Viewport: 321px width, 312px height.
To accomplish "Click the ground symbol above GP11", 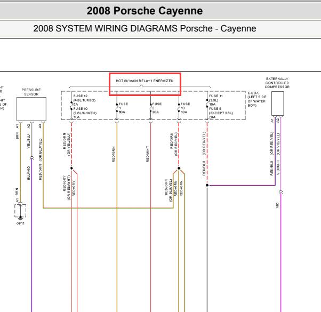I will [x=20, y=217].
